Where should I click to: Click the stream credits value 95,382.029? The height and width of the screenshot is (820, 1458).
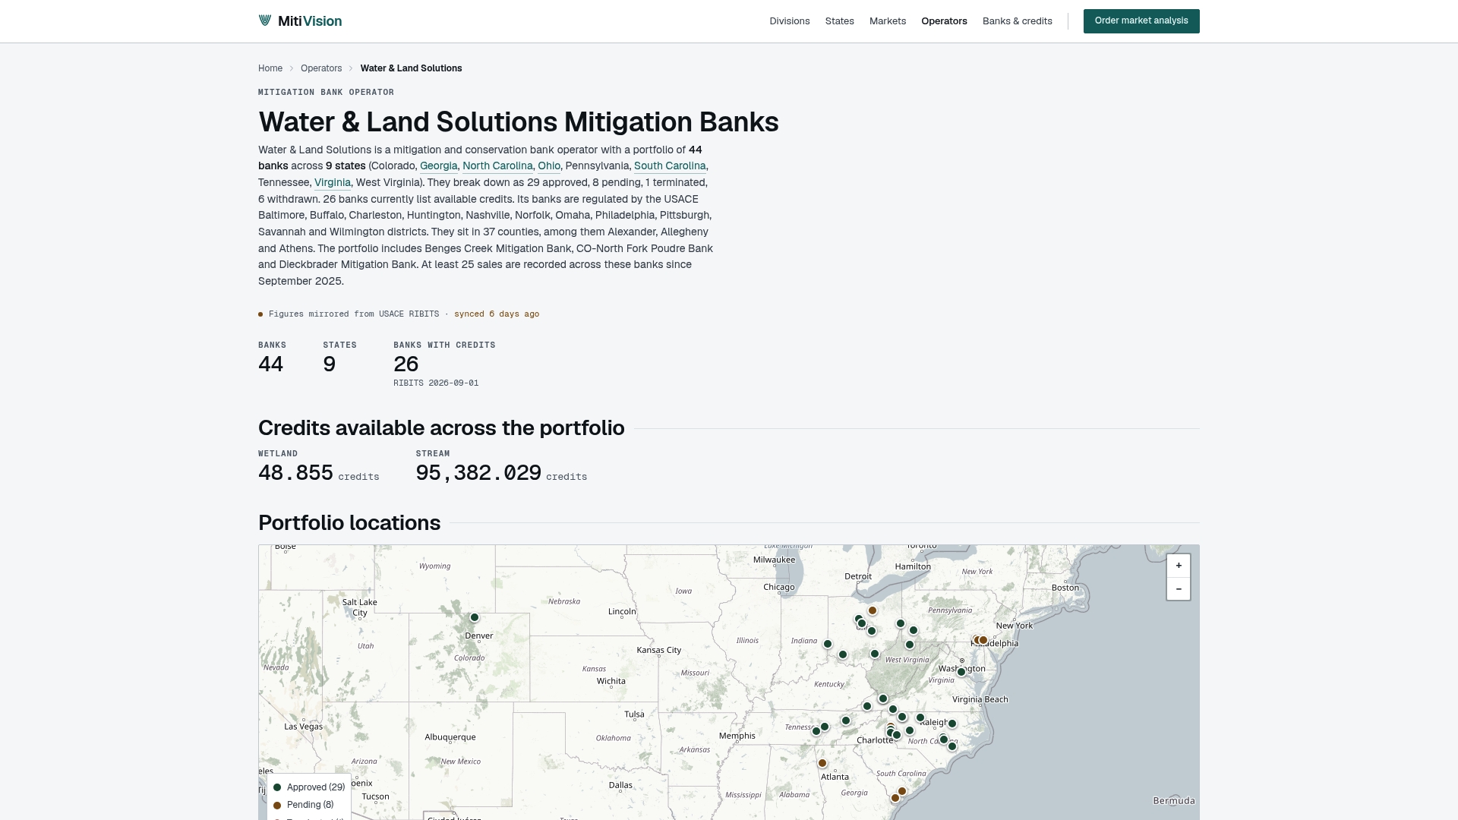[478, 473]
